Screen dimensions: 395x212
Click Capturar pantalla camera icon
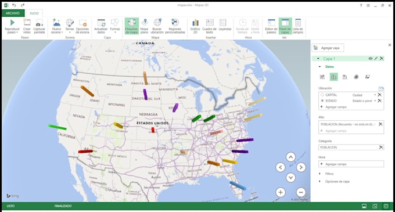point(39,23)
